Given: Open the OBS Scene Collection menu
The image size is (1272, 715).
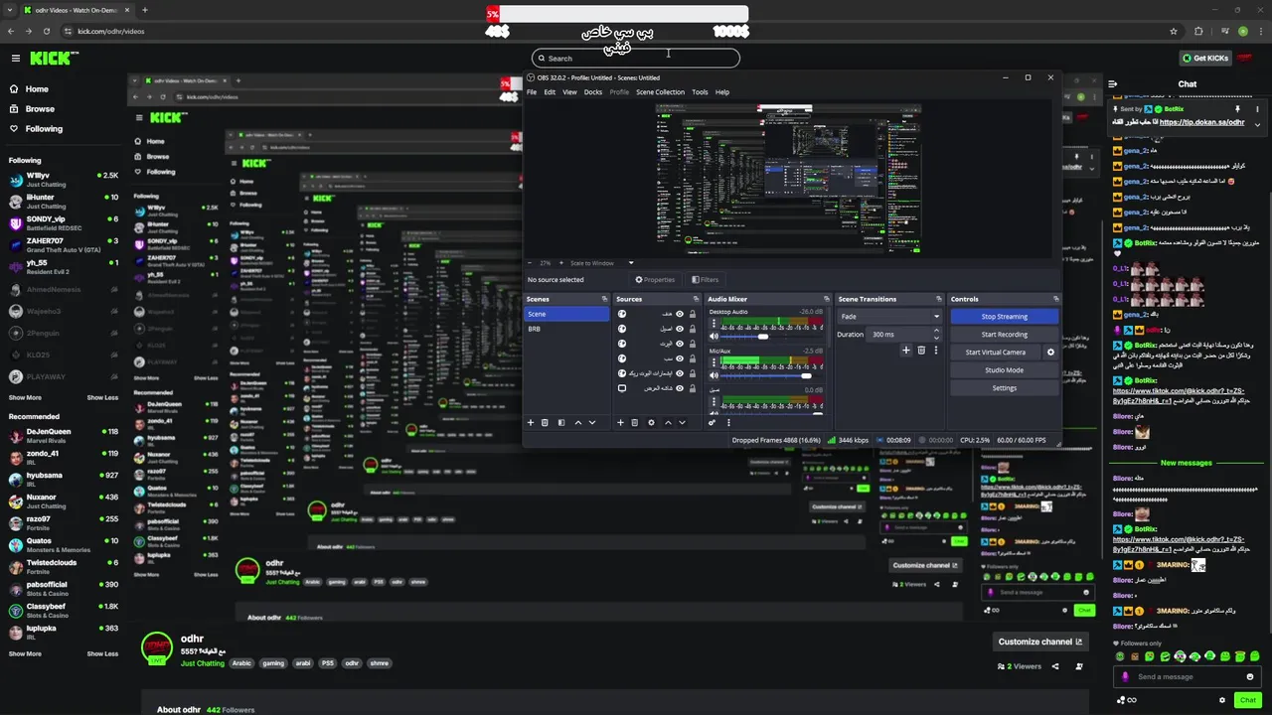Looking at the screenshot, I should [x=660, y=92].
